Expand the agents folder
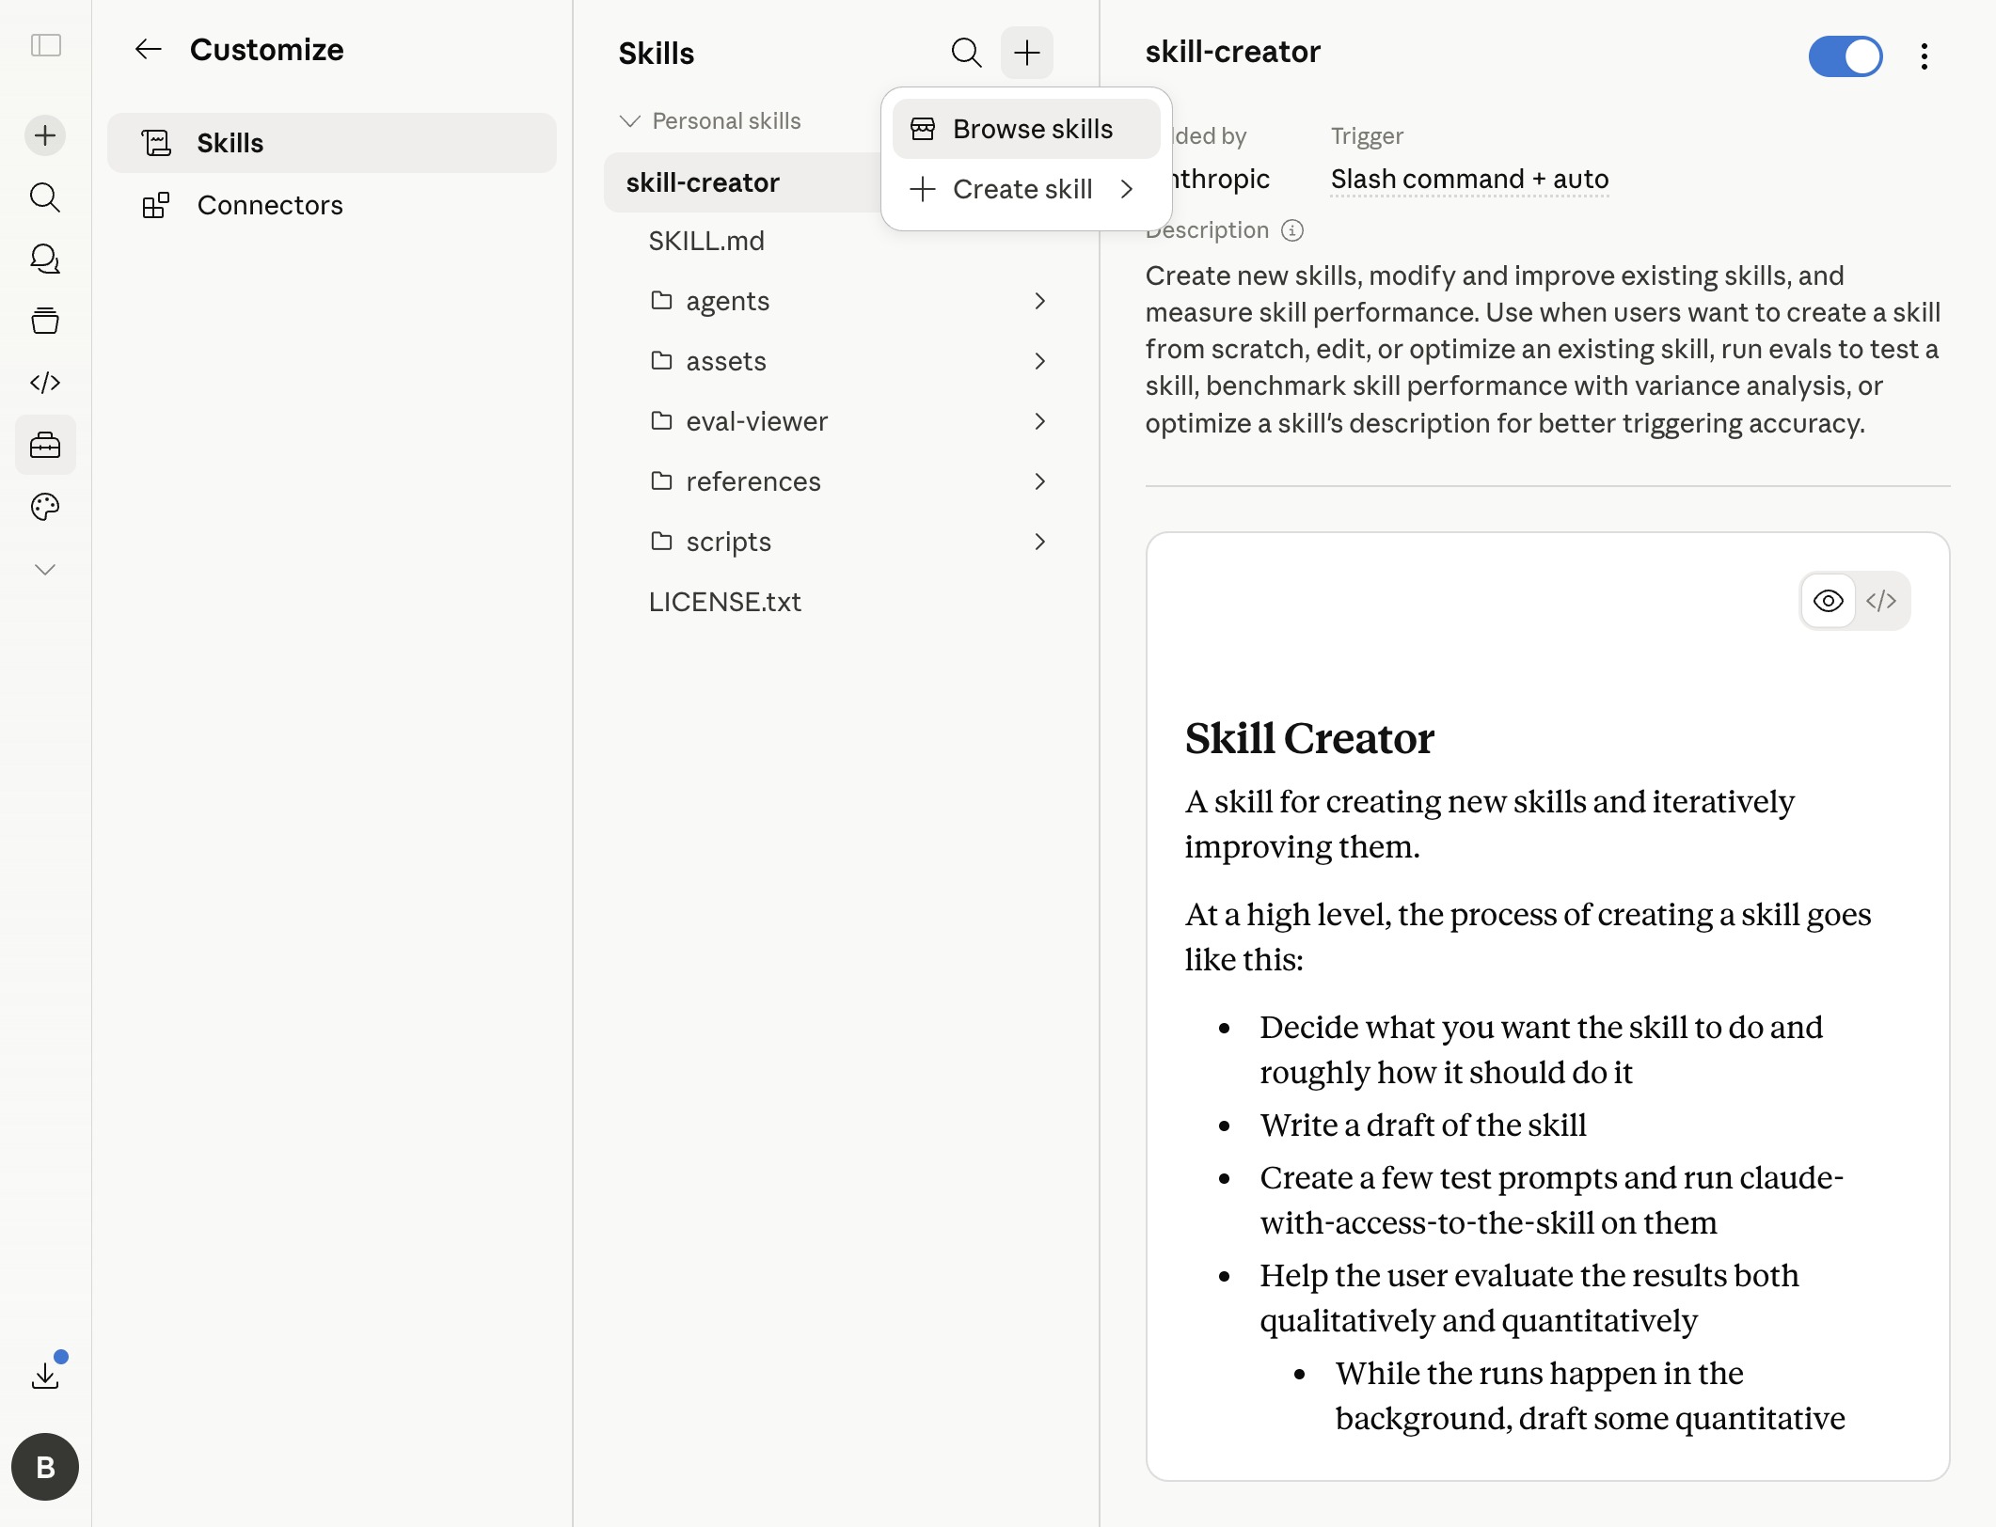This screenshot has width=1996, height=1527. click(1039, 301)
